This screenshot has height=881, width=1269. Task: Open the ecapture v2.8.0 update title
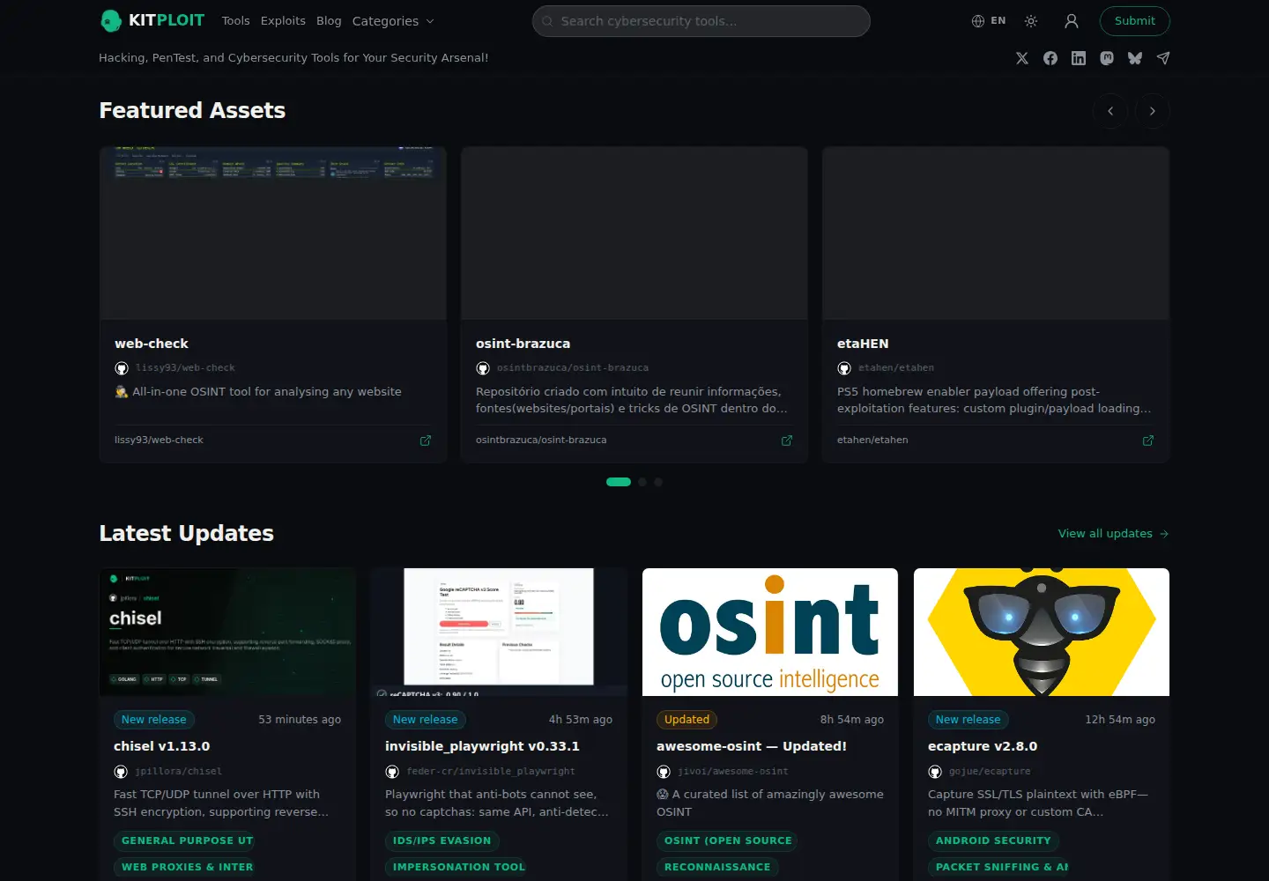coord(983,746)
